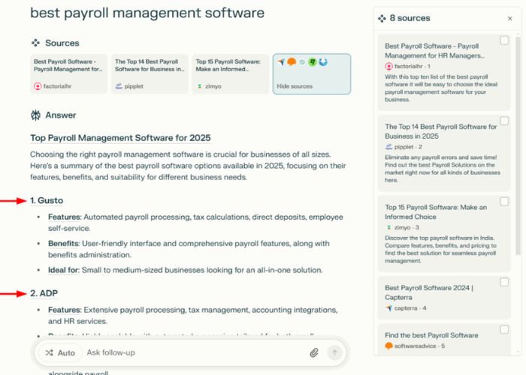This screenshot has width=526, height=375.
Task: Click zimyo favicon in sources panel
Action: coord(388,227)
